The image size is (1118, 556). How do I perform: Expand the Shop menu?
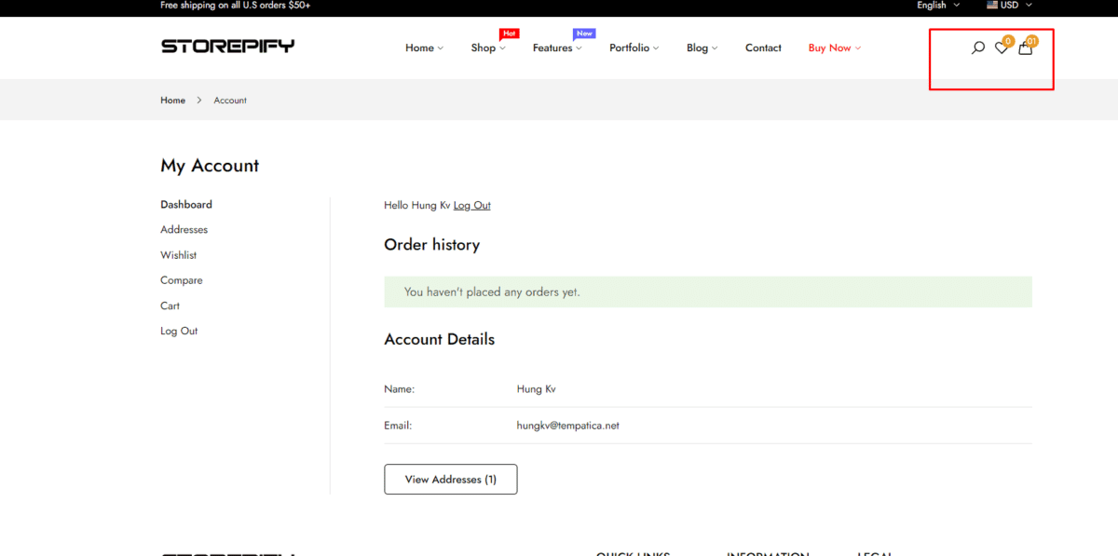pyautogui.click(x=487, y=48)
